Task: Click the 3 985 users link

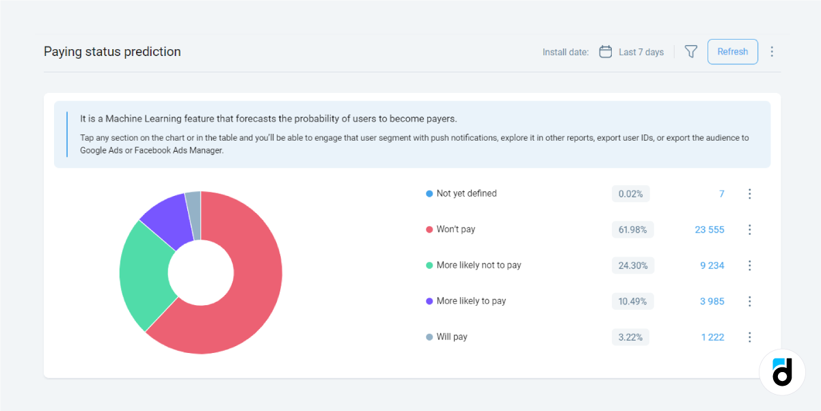Action: [x=712, y=301]
